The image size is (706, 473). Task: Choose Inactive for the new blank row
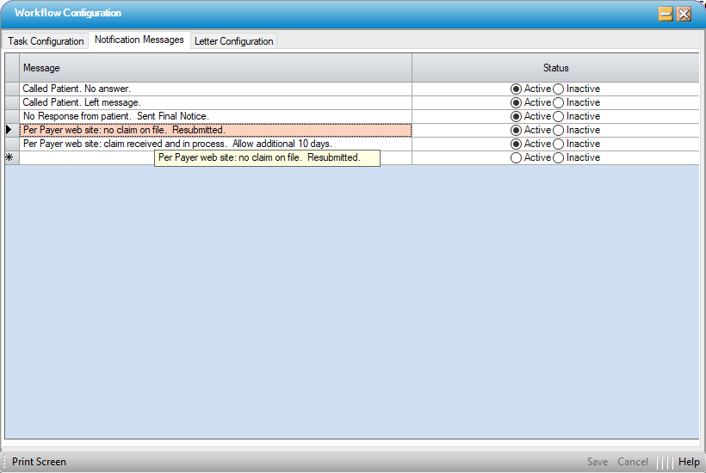[x=559, y=158]
